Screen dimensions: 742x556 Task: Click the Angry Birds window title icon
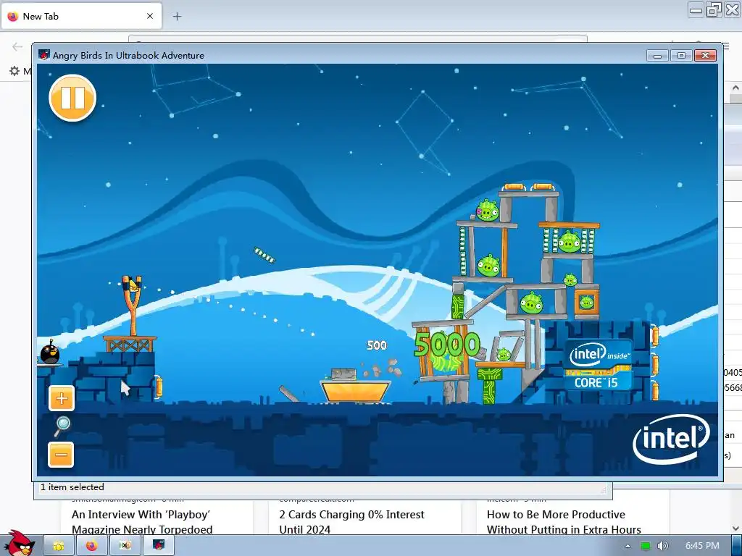pos(44,55)
